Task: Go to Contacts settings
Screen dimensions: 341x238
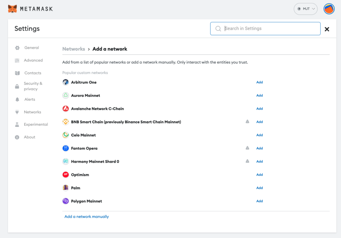Action: point(33,73)
